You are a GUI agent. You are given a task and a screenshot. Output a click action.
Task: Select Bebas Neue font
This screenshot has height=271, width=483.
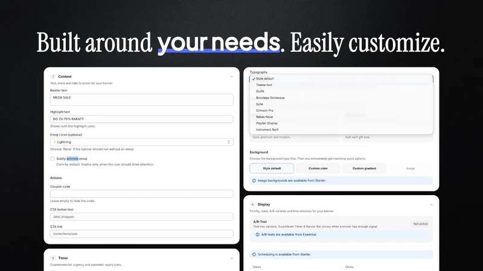(341, 117)
